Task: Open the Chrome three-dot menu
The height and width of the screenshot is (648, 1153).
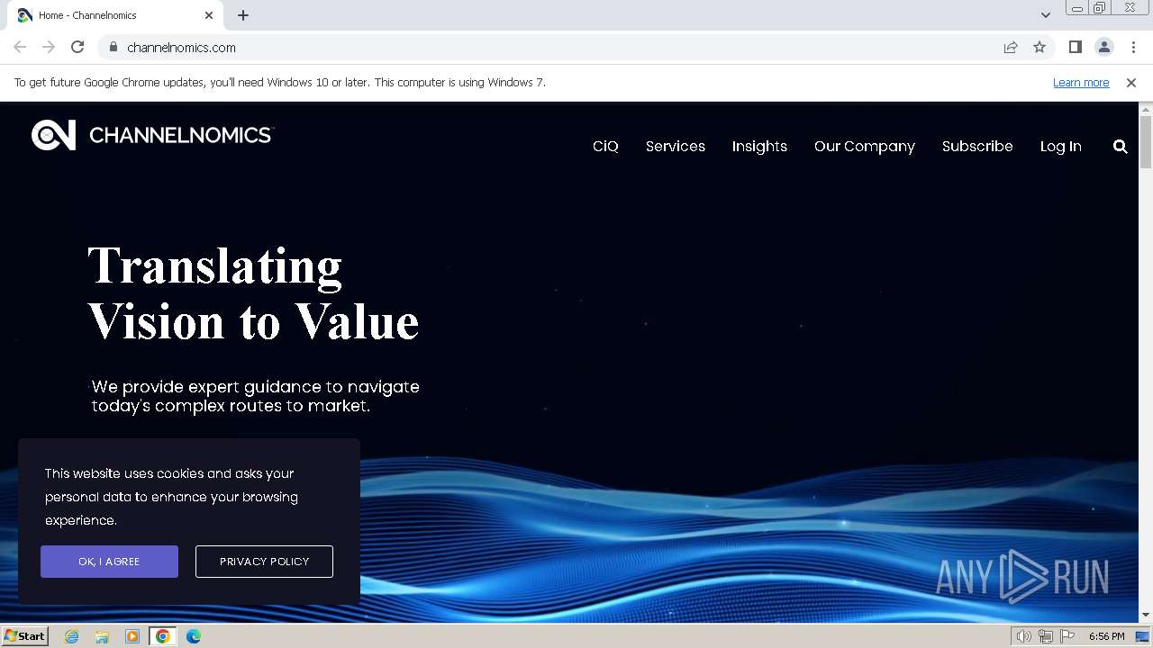Action: click(x=1134, y=47)
